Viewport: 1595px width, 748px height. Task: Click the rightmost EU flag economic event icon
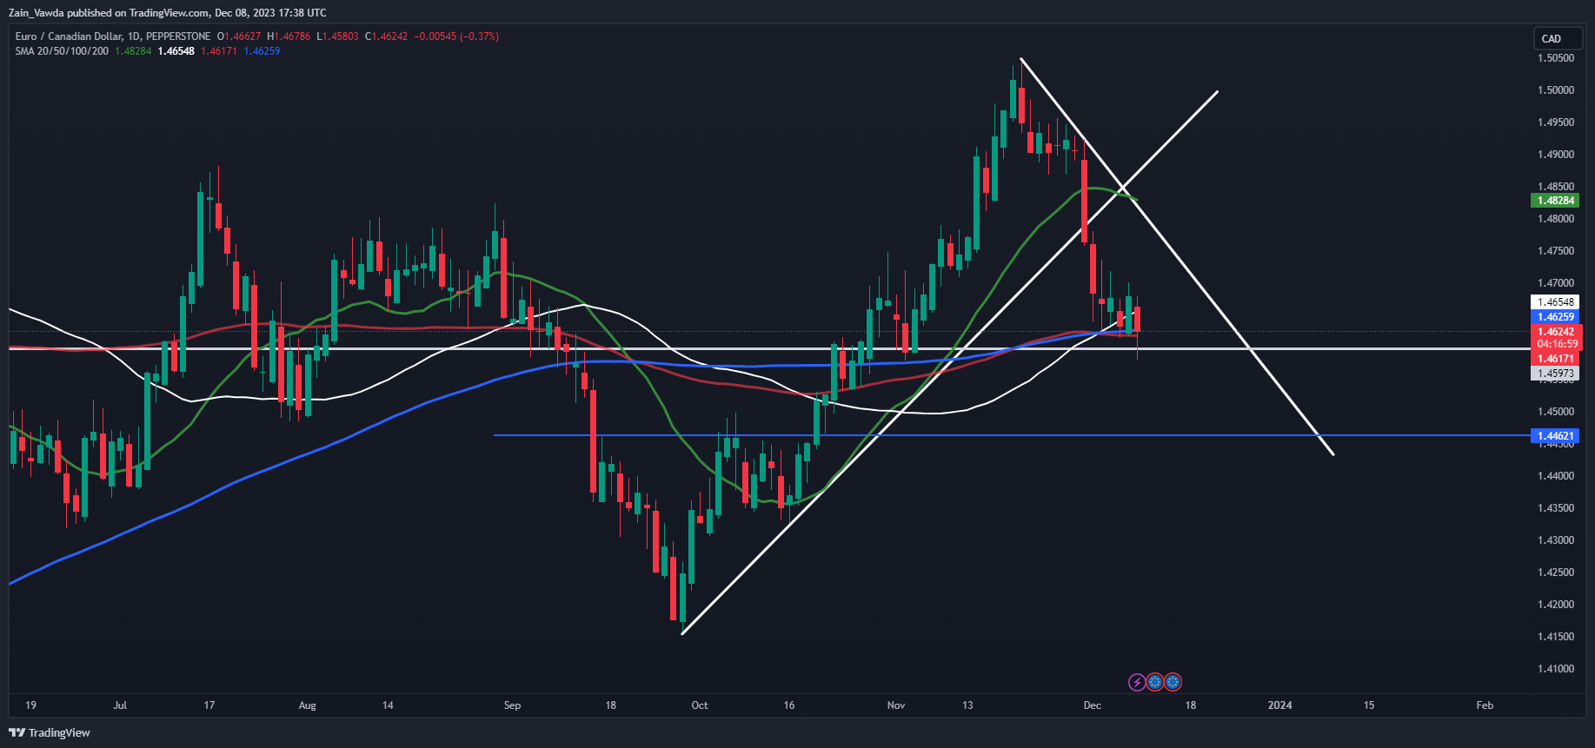coord(1173,682)
